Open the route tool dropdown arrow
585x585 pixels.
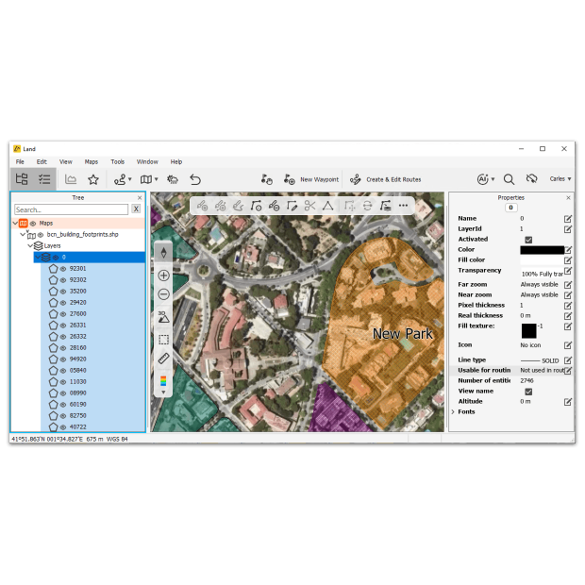click(x=130, y=179)
